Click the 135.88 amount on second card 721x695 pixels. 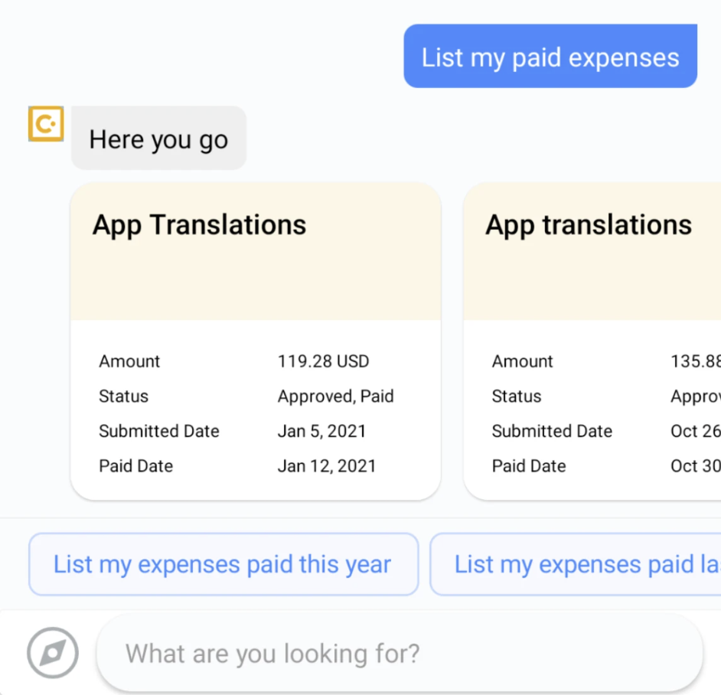click(x=696, y=361)
